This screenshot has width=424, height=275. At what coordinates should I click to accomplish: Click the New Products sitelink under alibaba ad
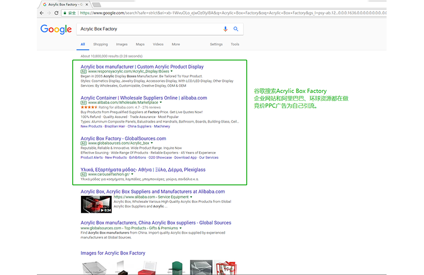91,127
